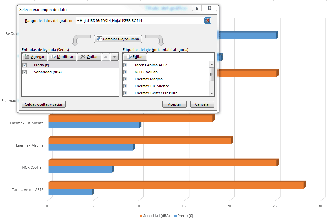Select orange Enermax T.B. Silence bar
334x221 pixels.
tap(131, 118)
